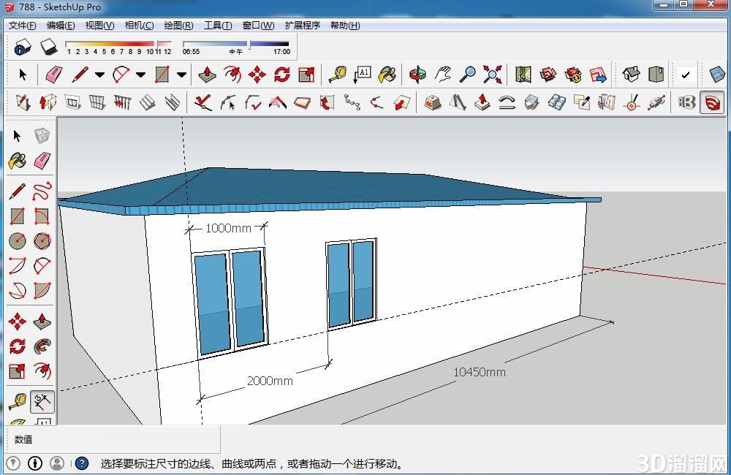This screenshot has width=731, height=475.
Task: Select the Zoom magnifier tool
Action: [468, 75]
